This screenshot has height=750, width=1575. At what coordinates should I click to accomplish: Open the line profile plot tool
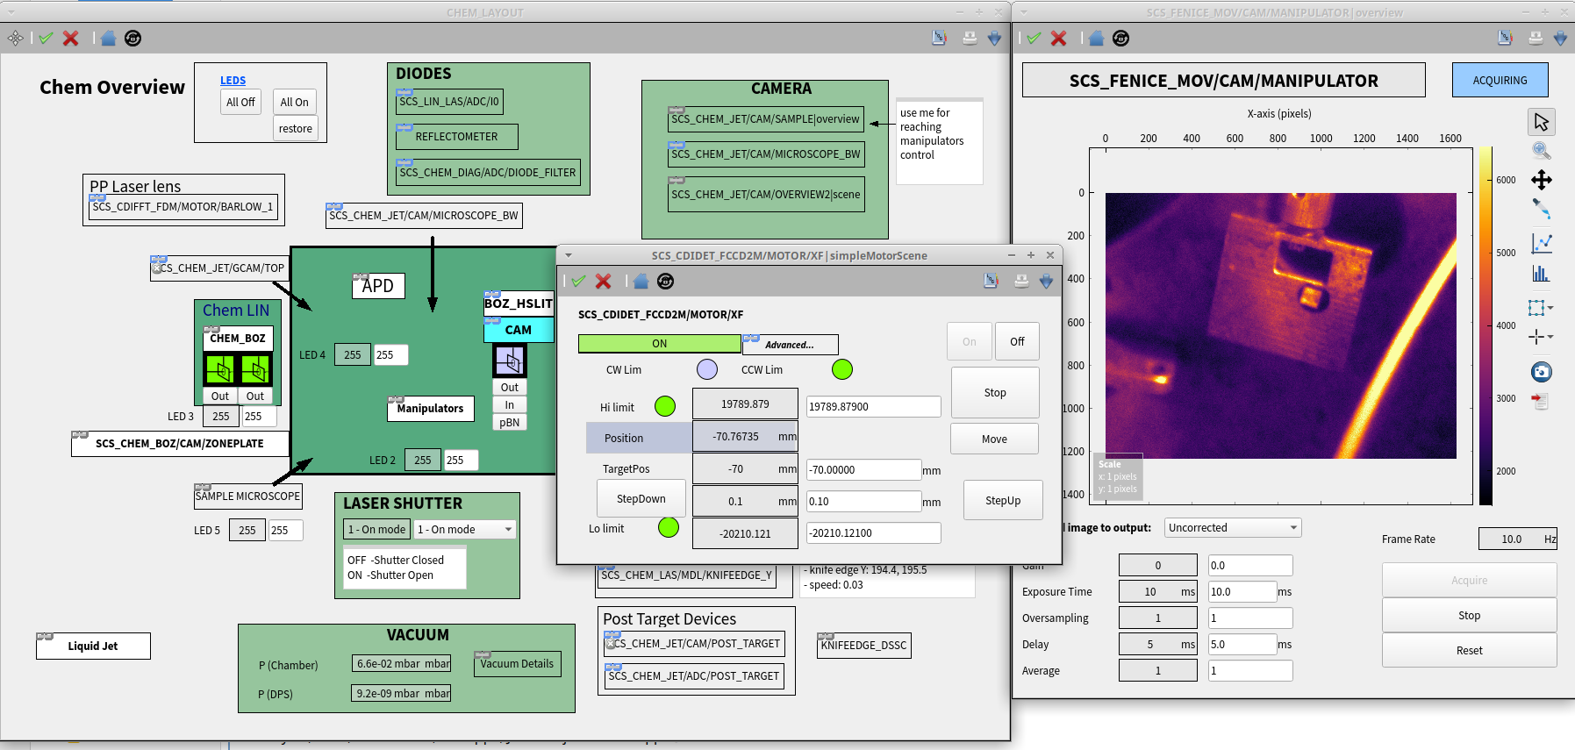tap(1542, 243)
